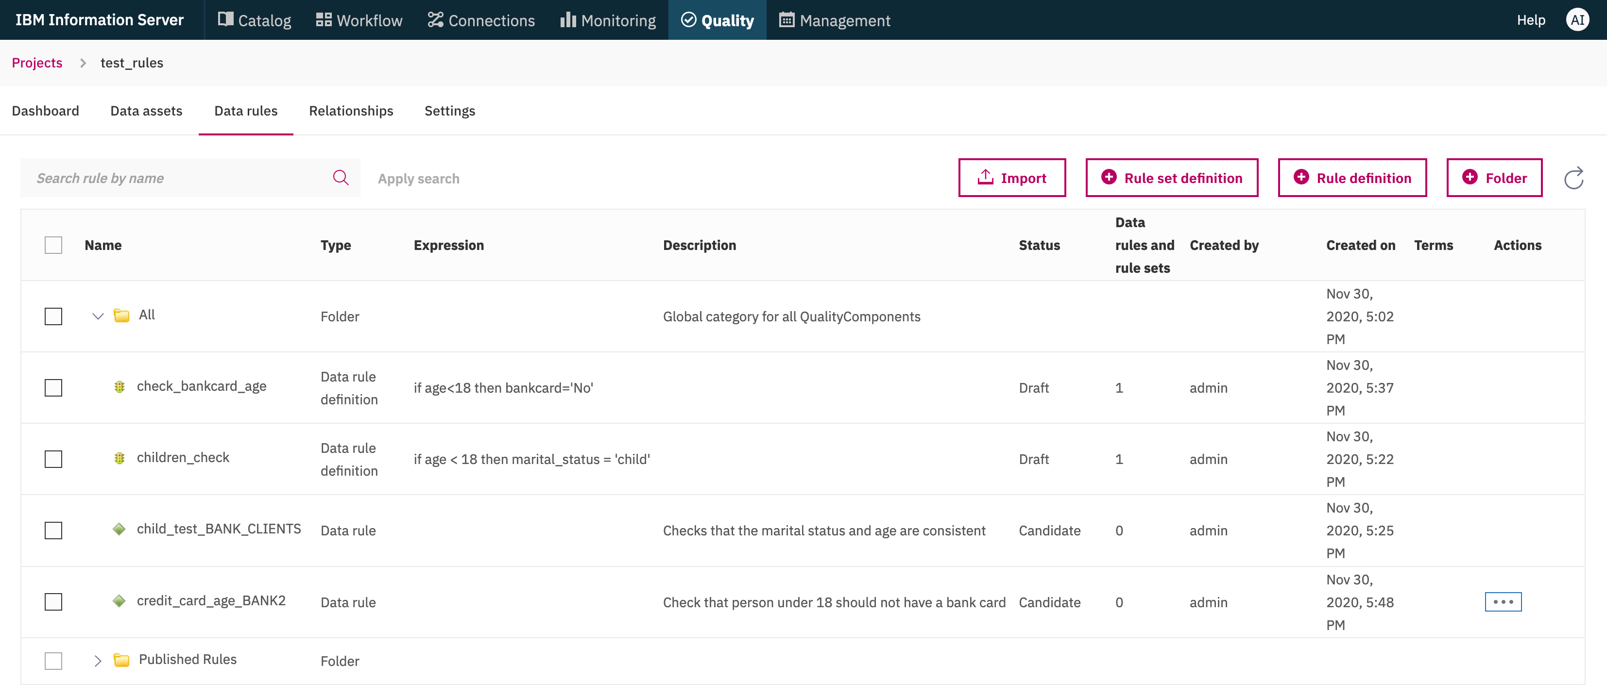Open the AI user avatar menu
This screenshot has width=1607, height=697.
[x=1577, y=20]
